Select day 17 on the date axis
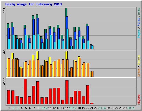This screenshot has width=142, height=111. [x=75, y=108]
